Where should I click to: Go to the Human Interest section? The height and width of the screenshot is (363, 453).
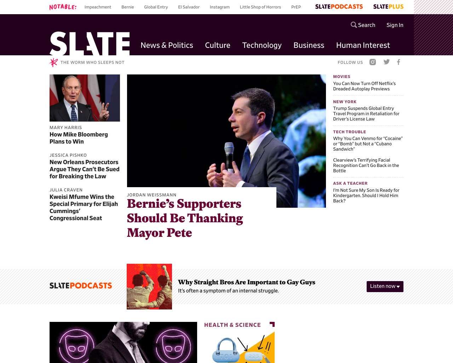[x=363, y=45]
